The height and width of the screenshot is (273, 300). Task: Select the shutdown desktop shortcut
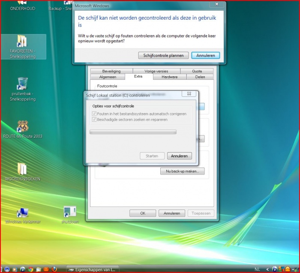tap(70, 215)
